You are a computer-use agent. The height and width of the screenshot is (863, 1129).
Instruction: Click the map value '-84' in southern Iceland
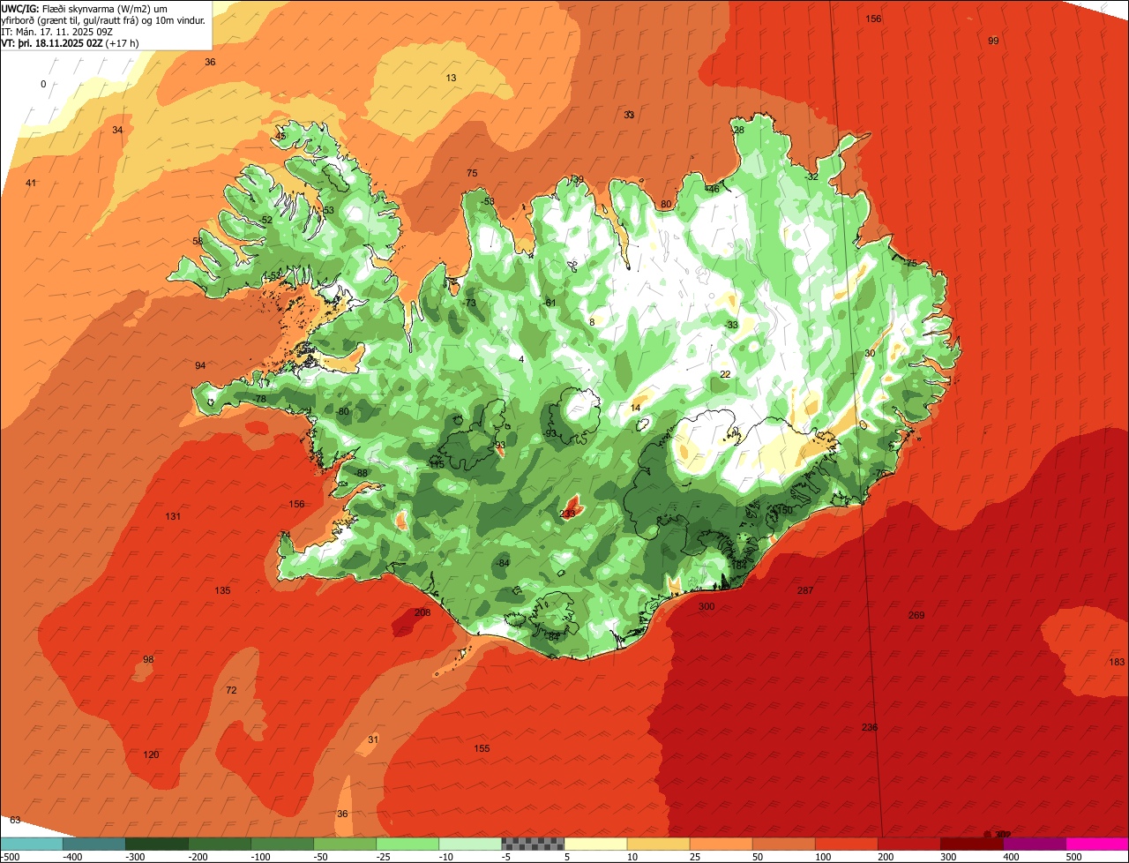(503, 563)
